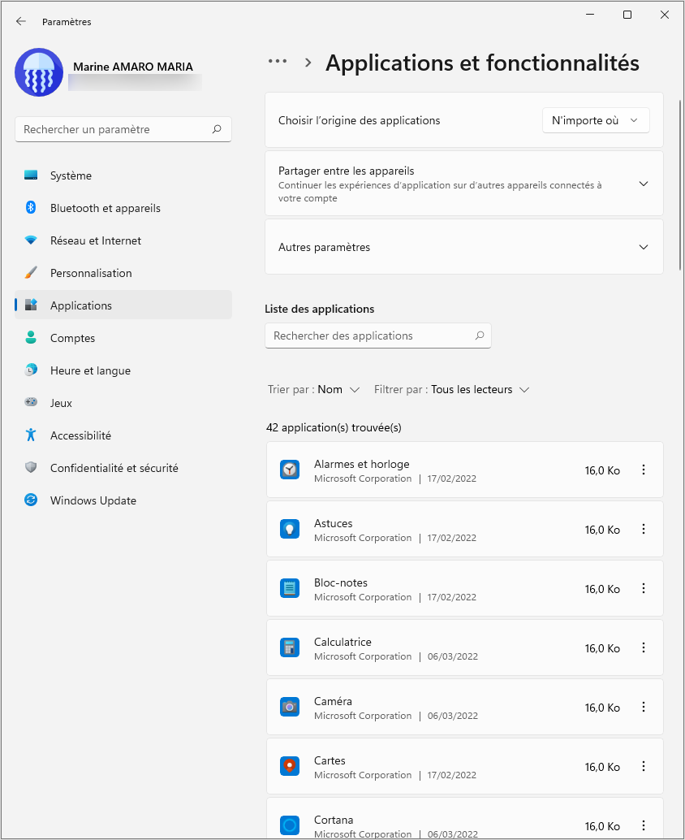Click the breadcrumb ellipsis button
685x840 pixels.
(x=278, y=61)
